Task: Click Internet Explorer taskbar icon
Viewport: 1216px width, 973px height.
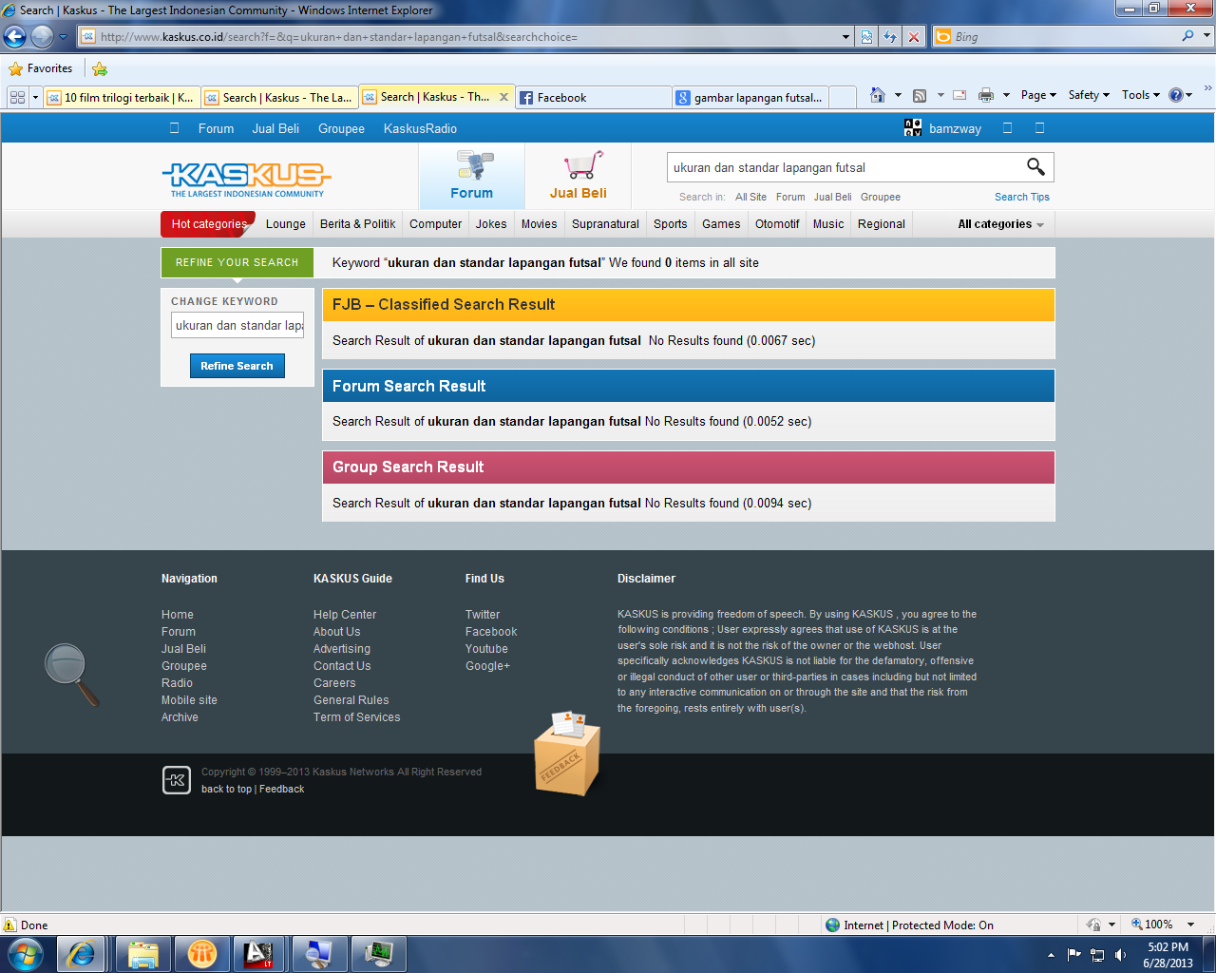Action: coord(81,953)
